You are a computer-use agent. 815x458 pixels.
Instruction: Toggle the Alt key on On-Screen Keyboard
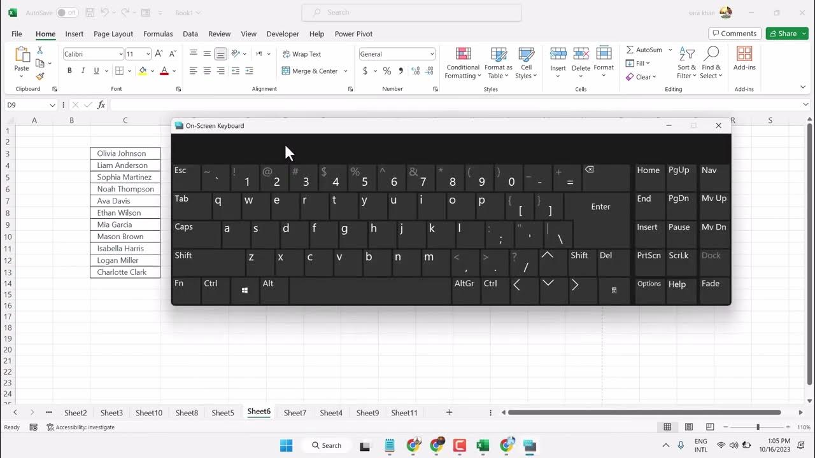point(274,291)
